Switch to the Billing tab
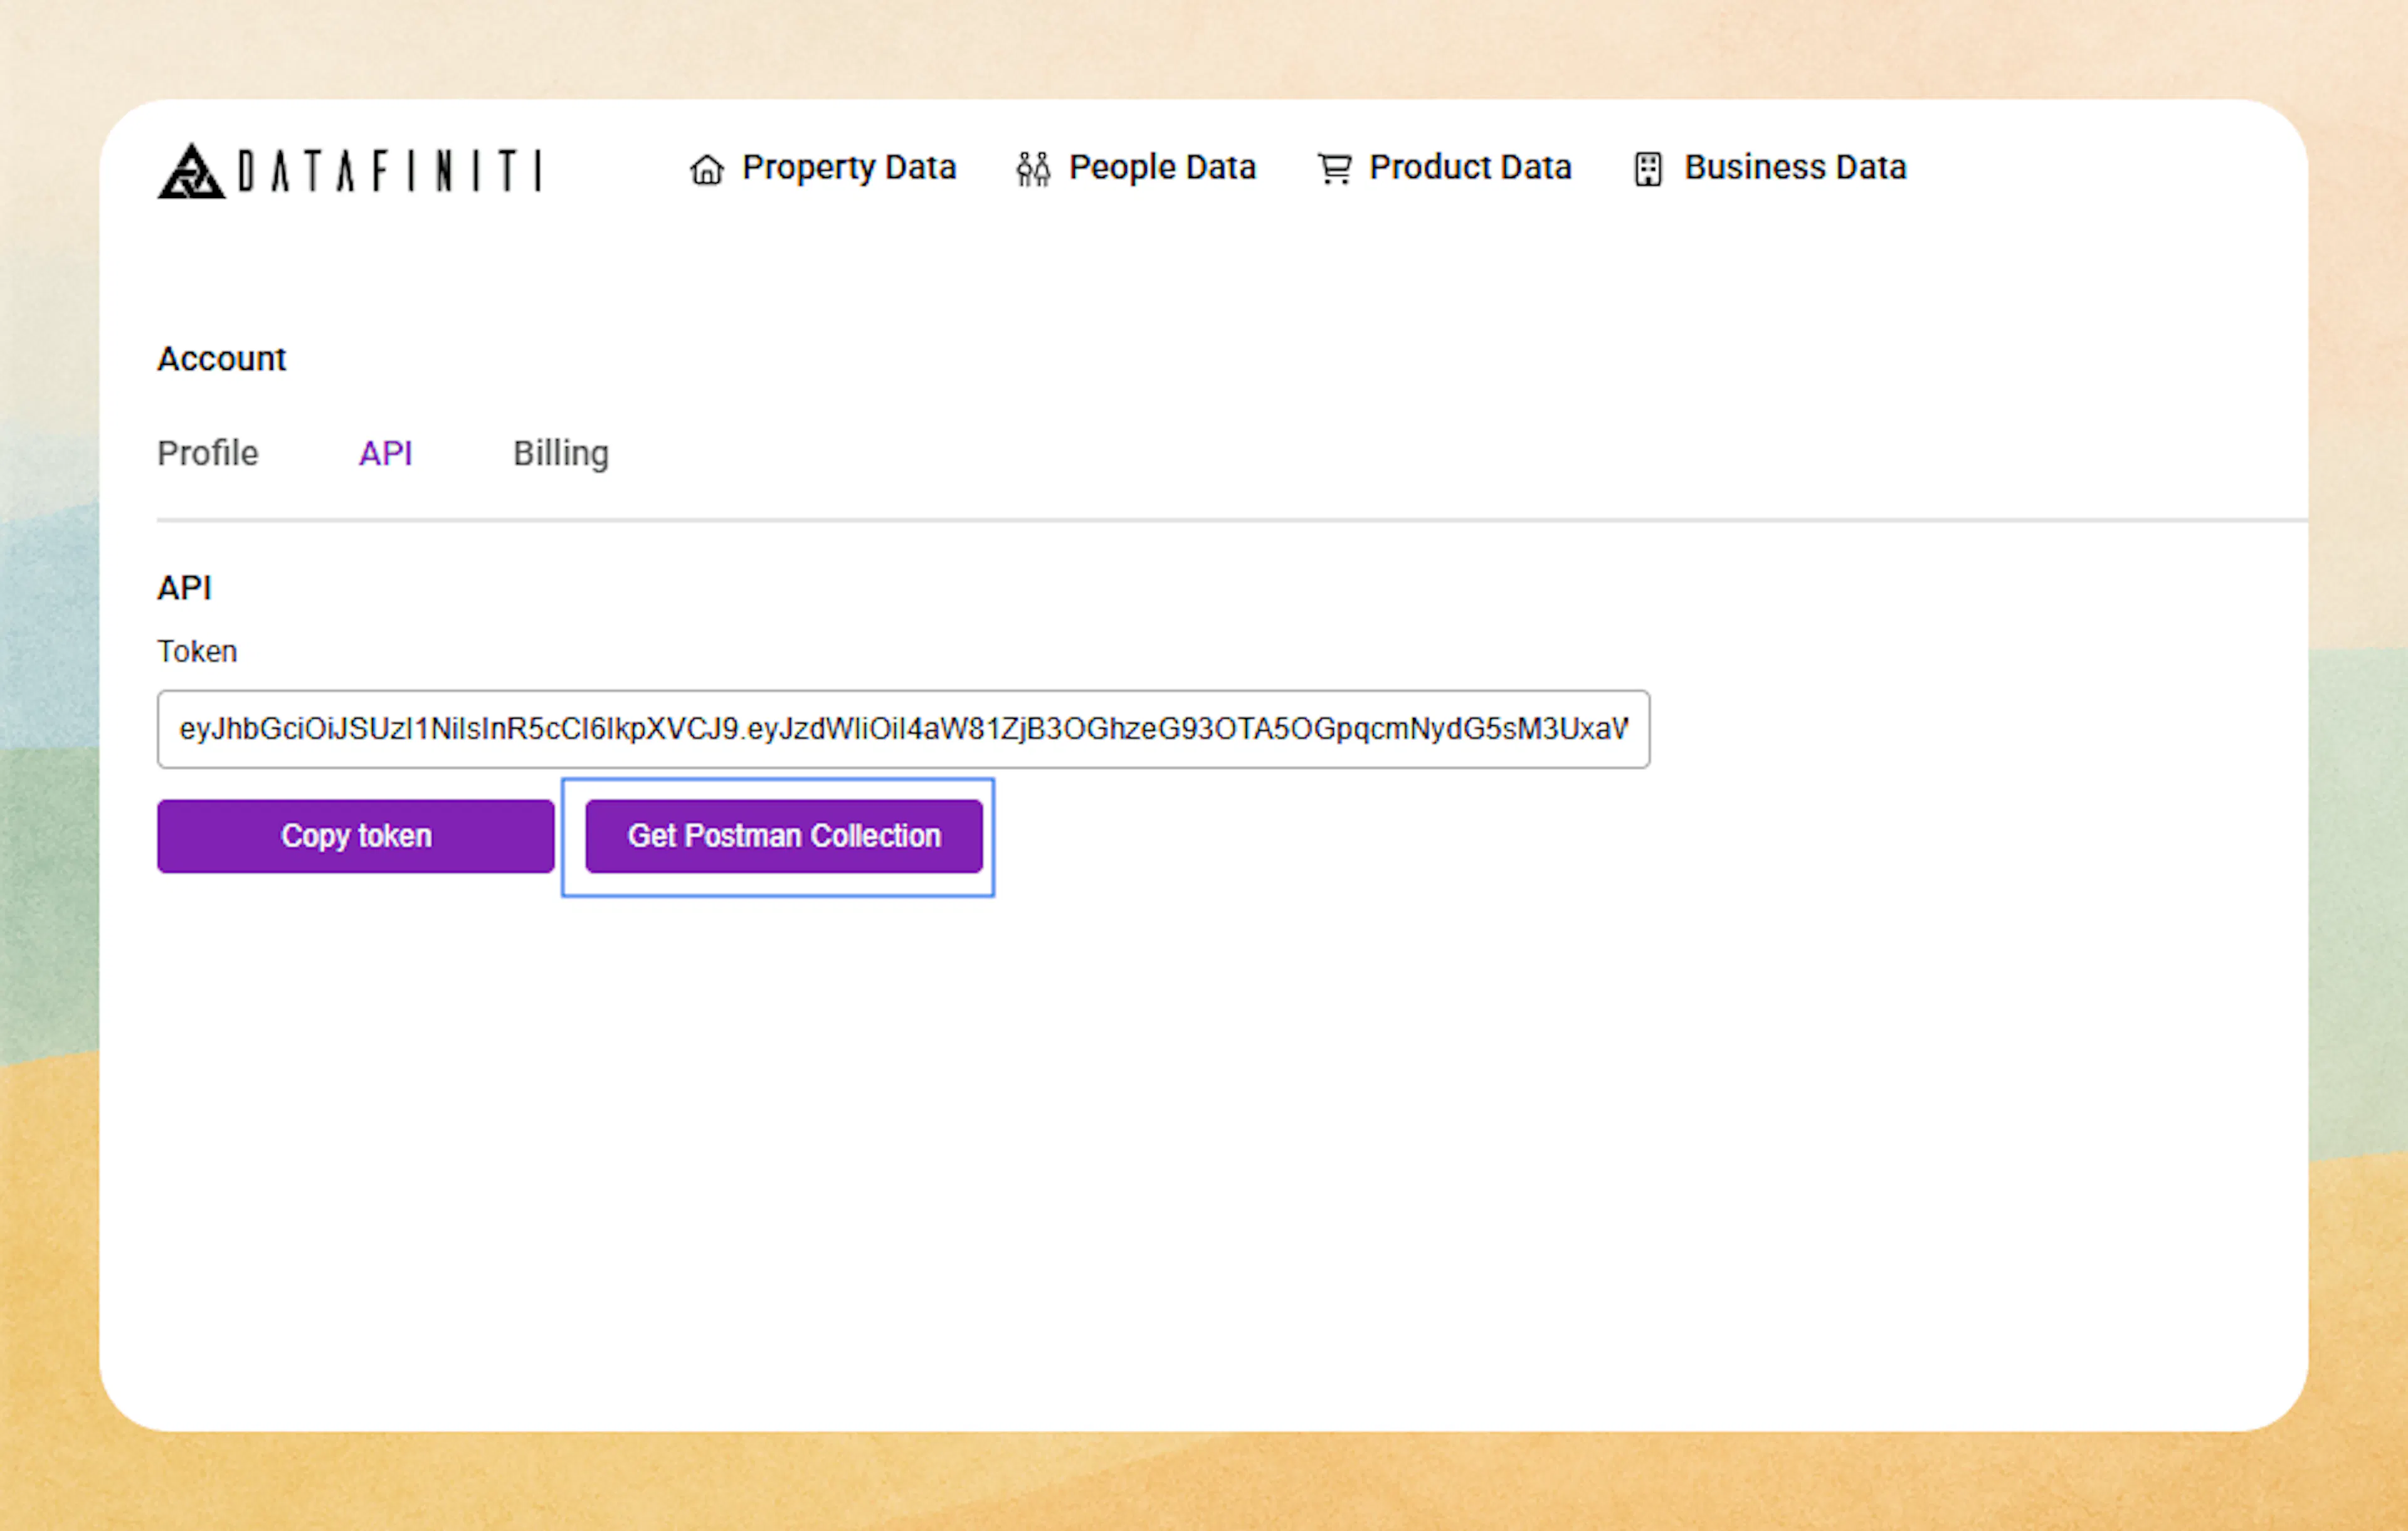Screen dimensions: 2408x1531 561,454
